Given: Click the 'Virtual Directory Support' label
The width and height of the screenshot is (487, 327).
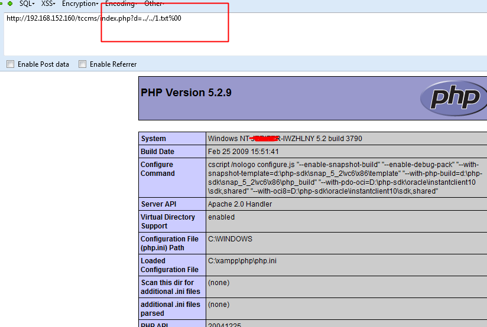Looking at the screenshot, I should [x=168, y=221].
